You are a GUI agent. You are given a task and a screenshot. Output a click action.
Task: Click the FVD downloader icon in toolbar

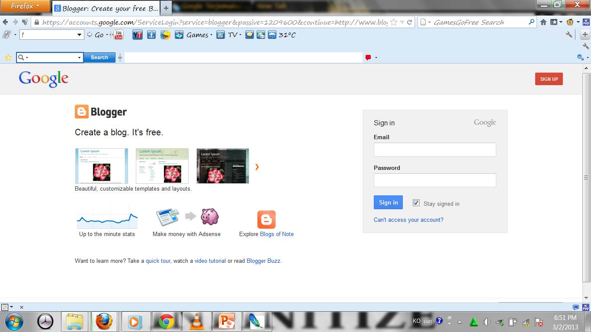click(586, 22)
